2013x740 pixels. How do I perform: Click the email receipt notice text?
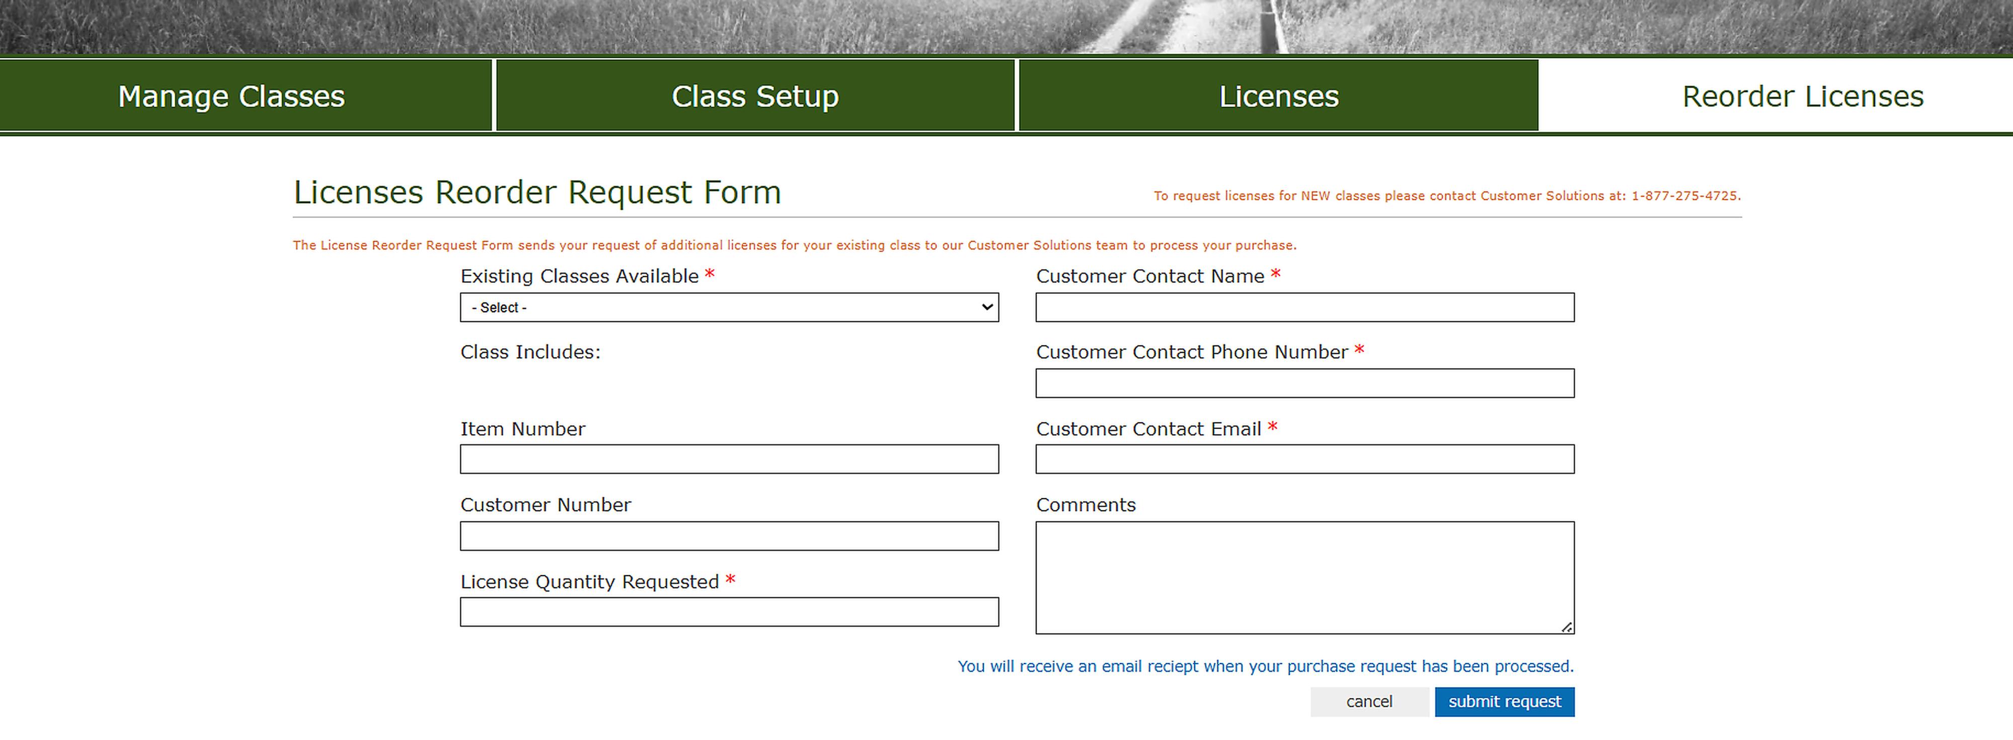click(1265, 667)
